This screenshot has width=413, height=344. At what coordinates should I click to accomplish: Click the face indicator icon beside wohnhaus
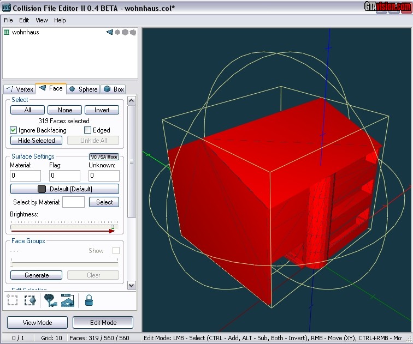110,32
